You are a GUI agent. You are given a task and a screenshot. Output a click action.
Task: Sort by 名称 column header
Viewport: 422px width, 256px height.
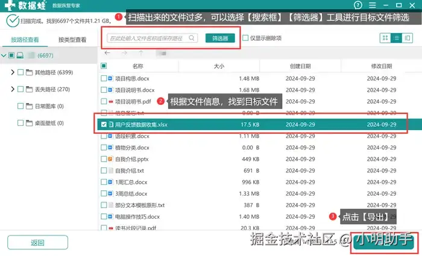(138, 66)
